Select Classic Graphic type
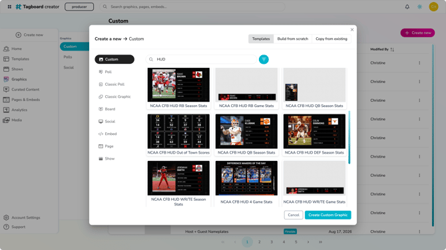Screen dimensions: 446x250 pos(114,96)
